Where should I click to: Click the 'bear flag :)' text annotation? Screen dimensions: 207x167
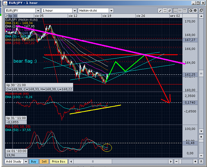tap(25, 61)
